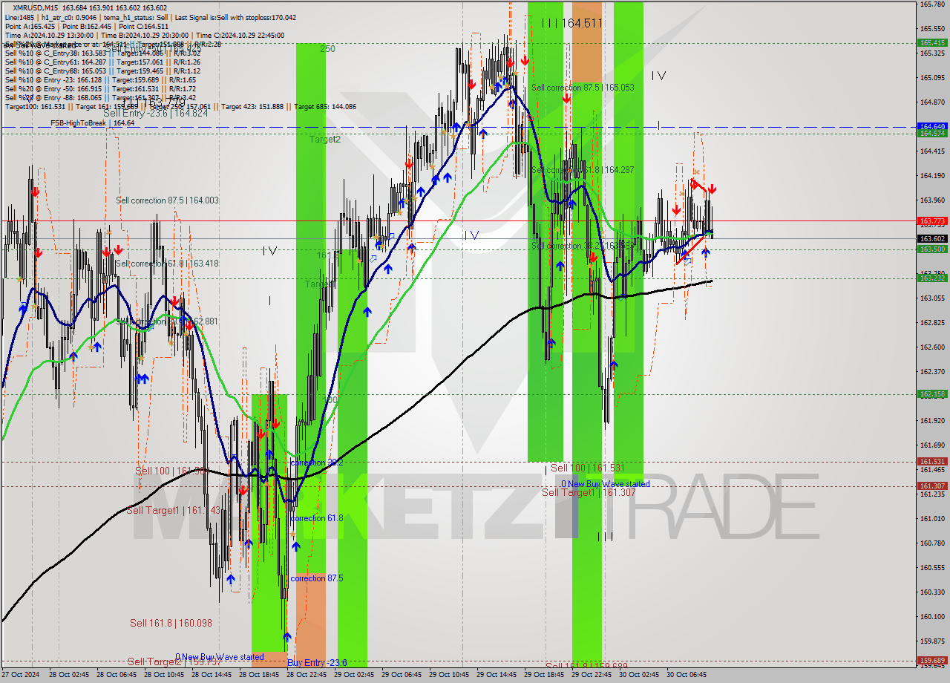This screenshot has width=950, height=683.
Task: Click 'Sell correction 87.5 | 164.003' label
Action: click(167, 200)
